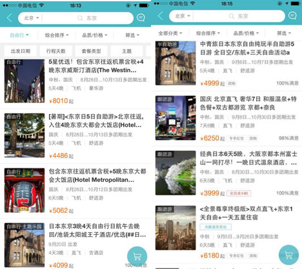Expand the 全部分类 category dropdown
This screenshot has height=269, width=302.
tap(170, 34)
